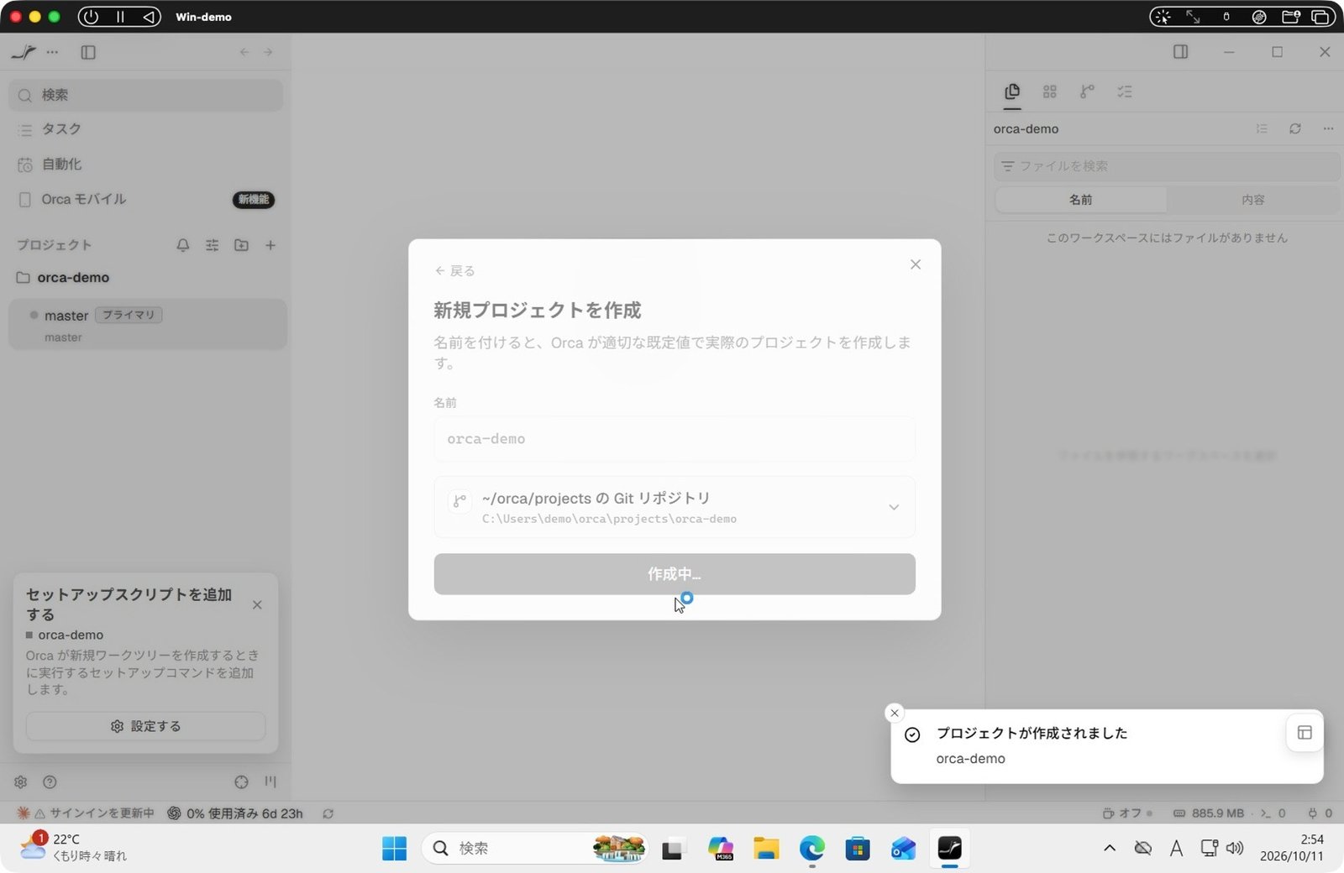The image size is (1344, 873).
Task: Open Orca モバイル sidebar item
Action: (x=146, y=200)
